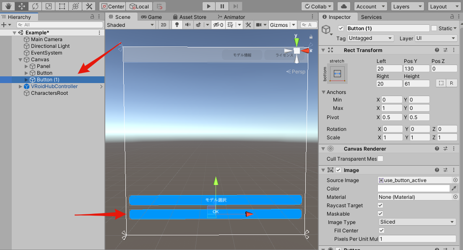
Task: Select Directional Light in Hierarchy
Action: [50, 46]
